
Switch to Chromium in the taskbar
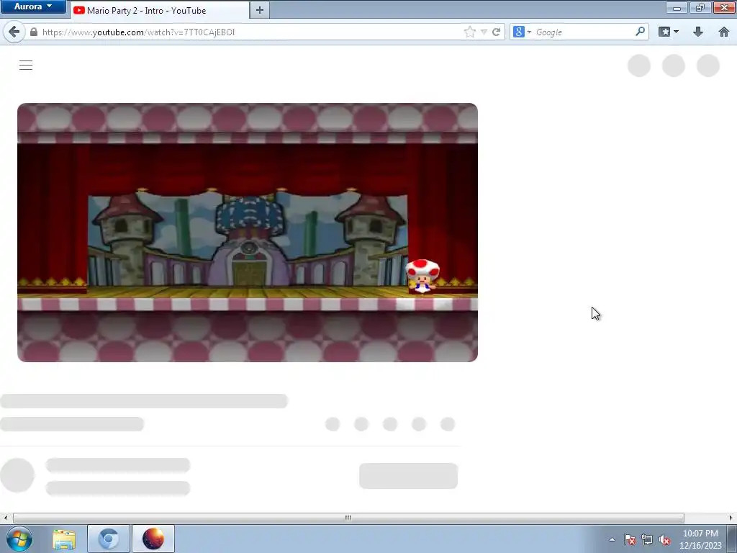pyautogui.click(x=108, y=539)
